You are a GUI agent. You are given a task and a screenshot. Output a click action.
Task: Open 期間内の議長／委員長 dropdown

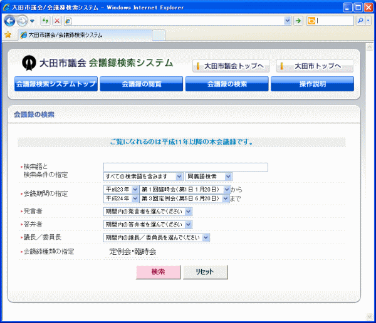tap(157, 237)
